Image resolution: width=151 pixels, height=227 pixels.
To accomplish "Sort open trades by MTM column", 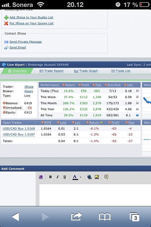I will (x=47, y=123).
